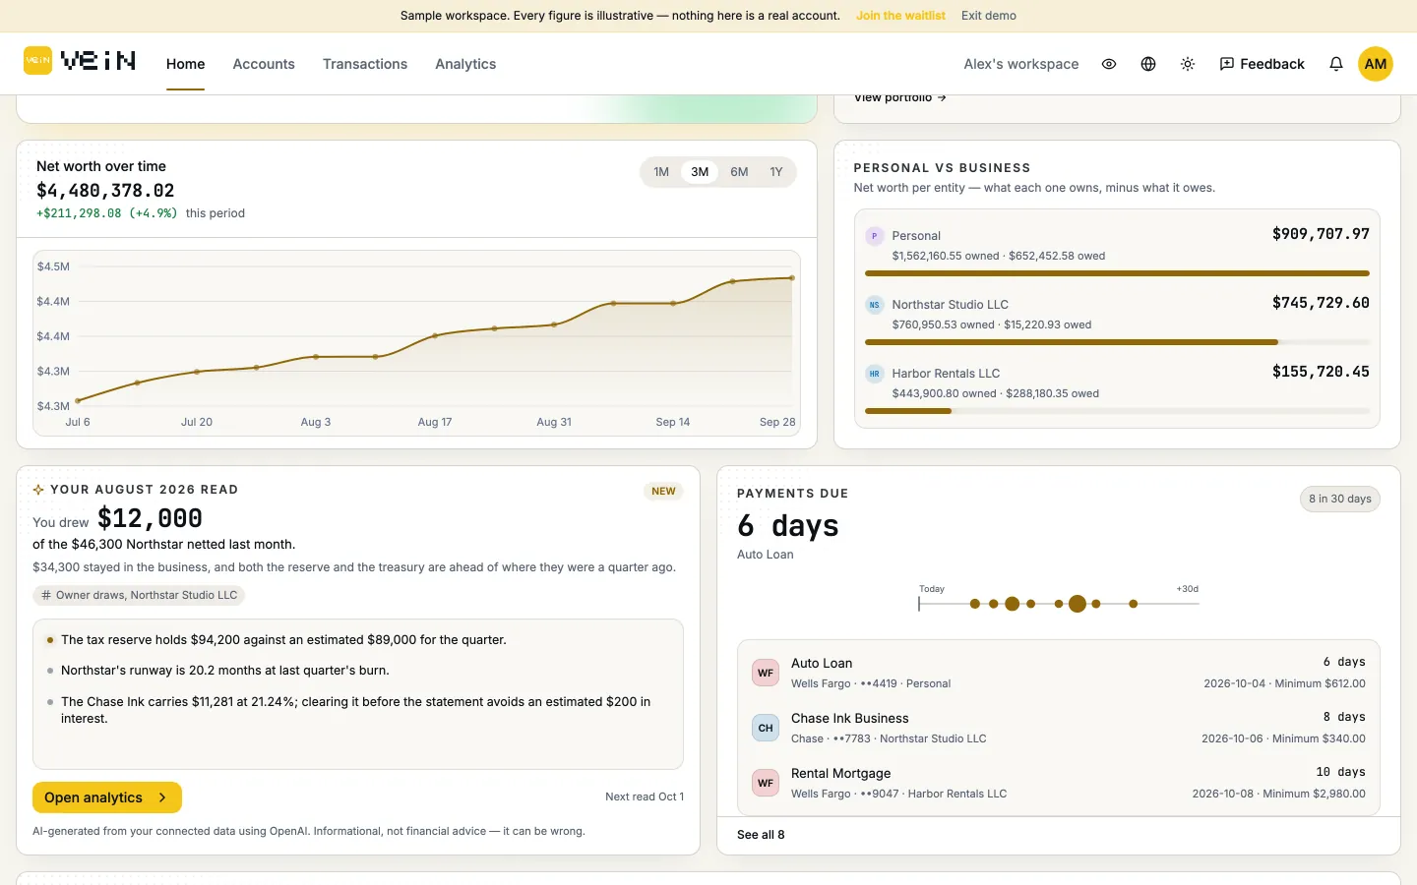The height and width of the screenshot is (885, 1417).
Task: Click the $4,480,378.02 net worth value
Action: 105,191
